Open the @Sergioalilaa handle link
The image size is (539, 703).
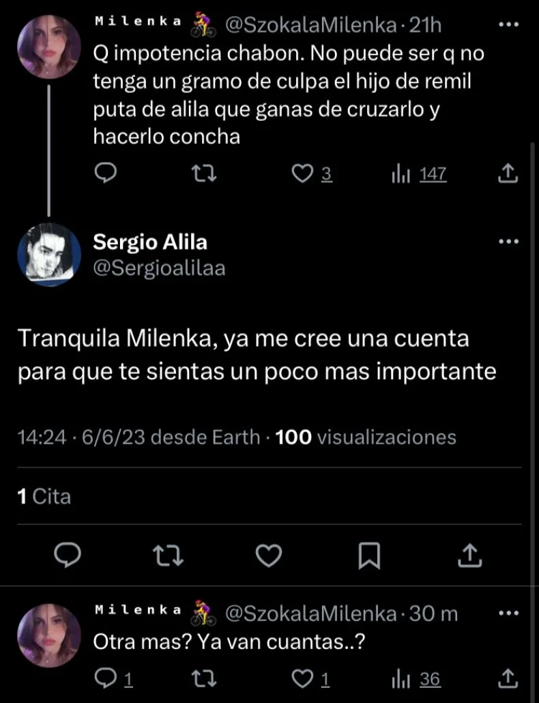tap(158, 268)
